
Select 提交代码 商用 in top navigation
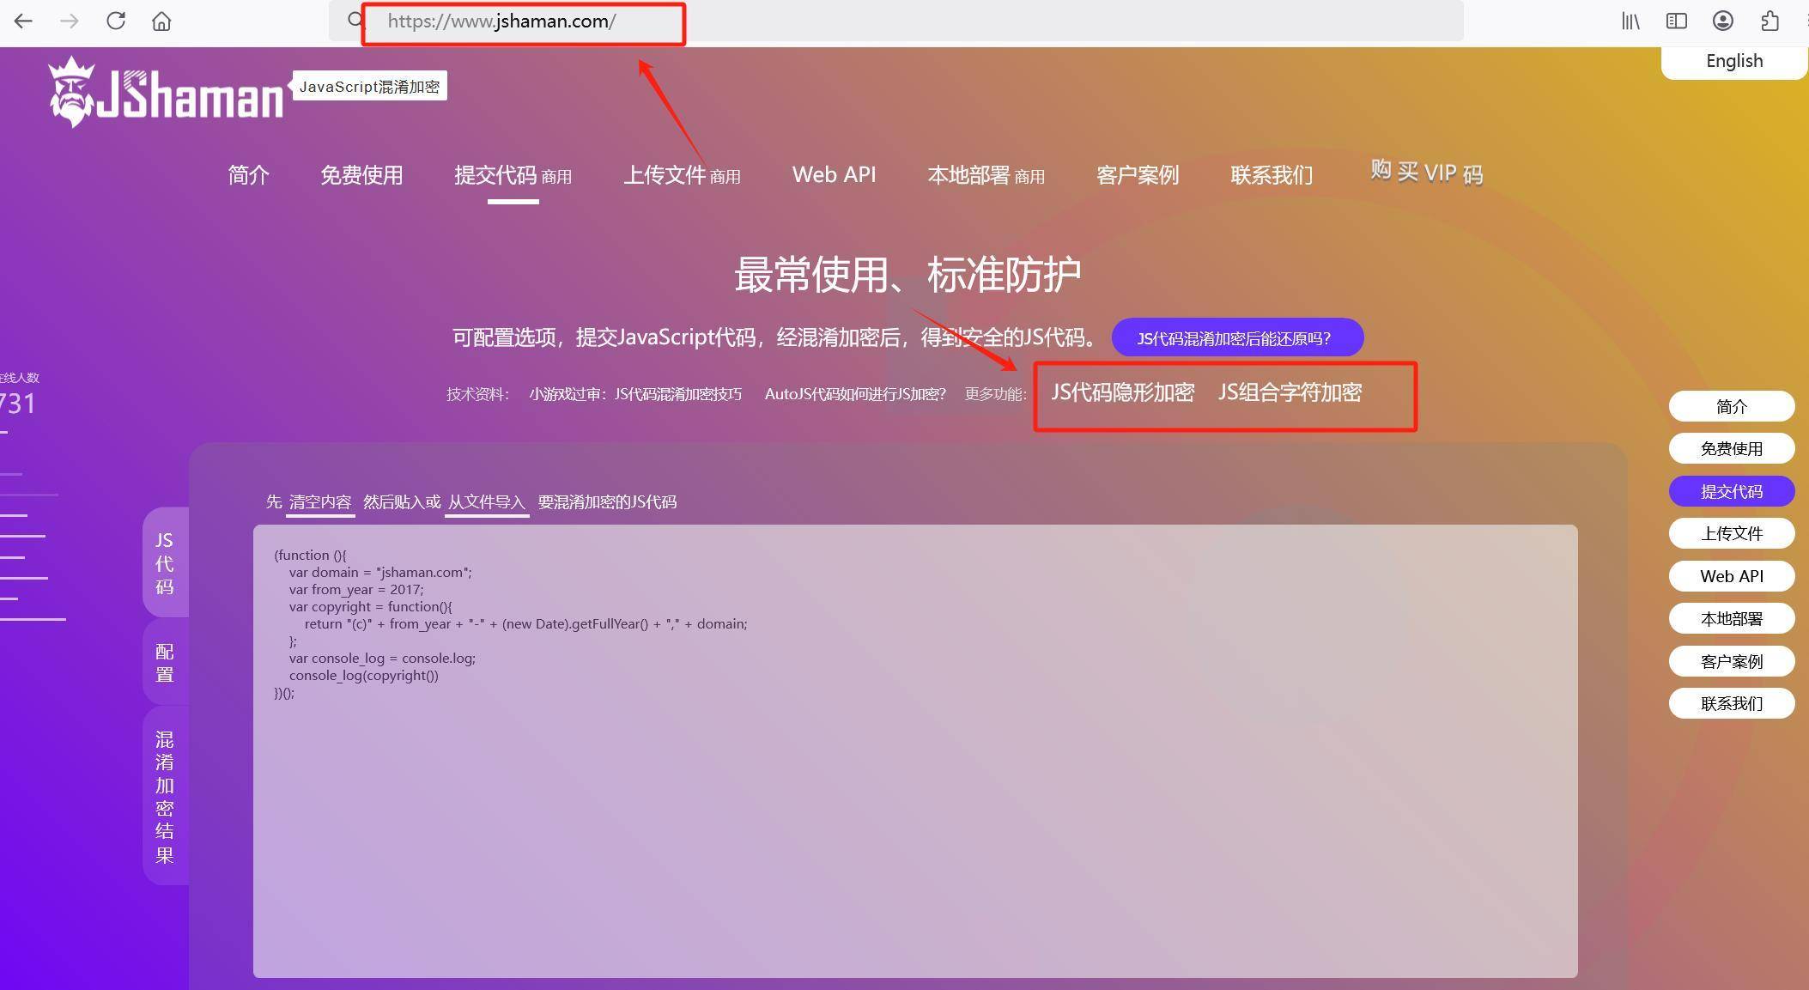click(x=513, y=175)
